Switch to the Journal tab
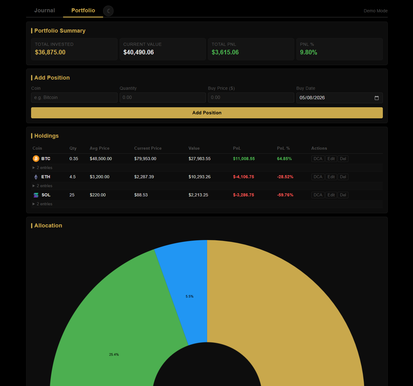The image size is (413, 386). [45, 10]
